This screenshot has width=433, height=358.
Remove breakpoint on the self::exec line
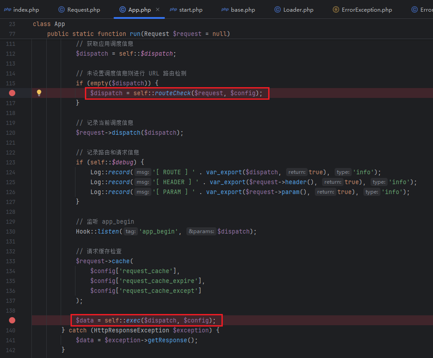(x=12, y=320)
